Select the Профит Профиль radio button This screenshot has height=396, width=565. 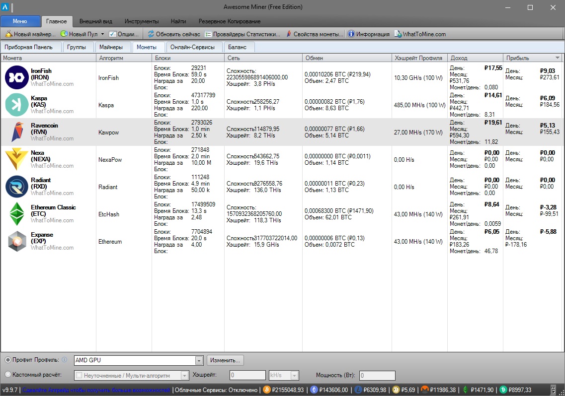(x=8, y=360)
